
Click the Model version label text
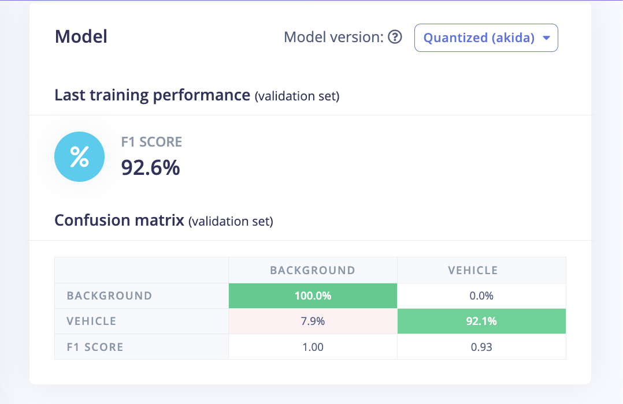click(x=333, y=38)
